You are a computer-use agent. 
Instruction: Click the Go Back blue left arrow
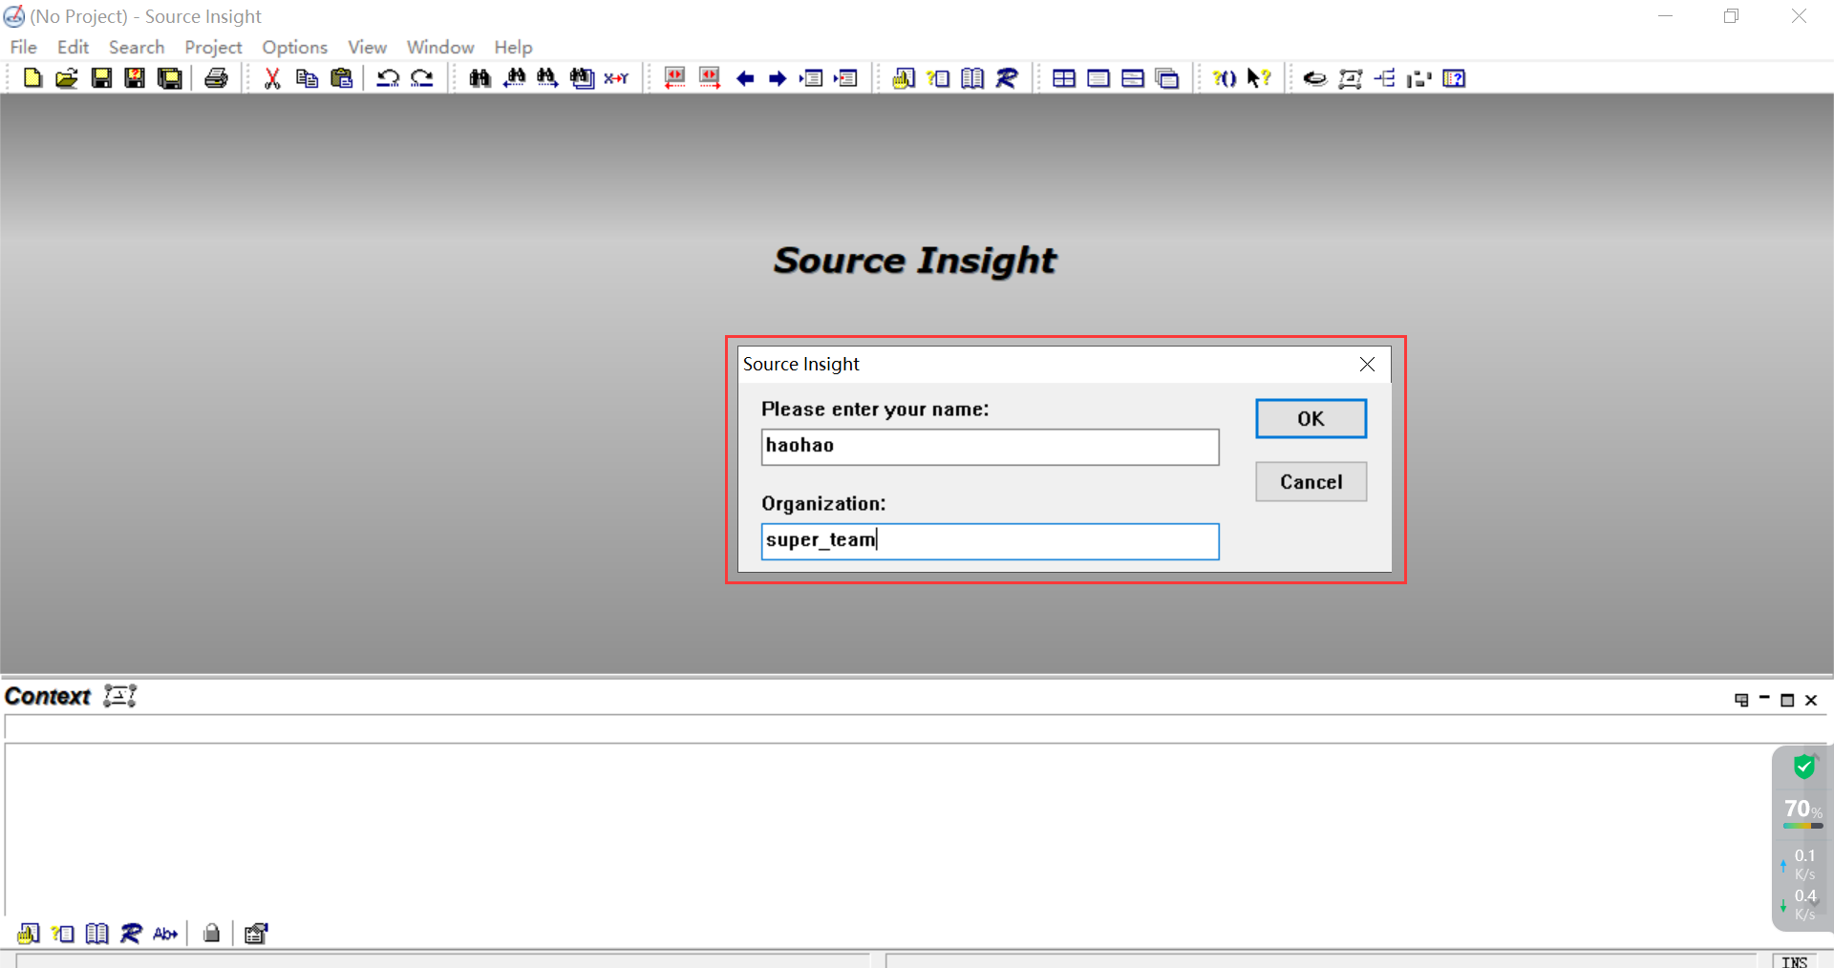[x=745, y=78]
